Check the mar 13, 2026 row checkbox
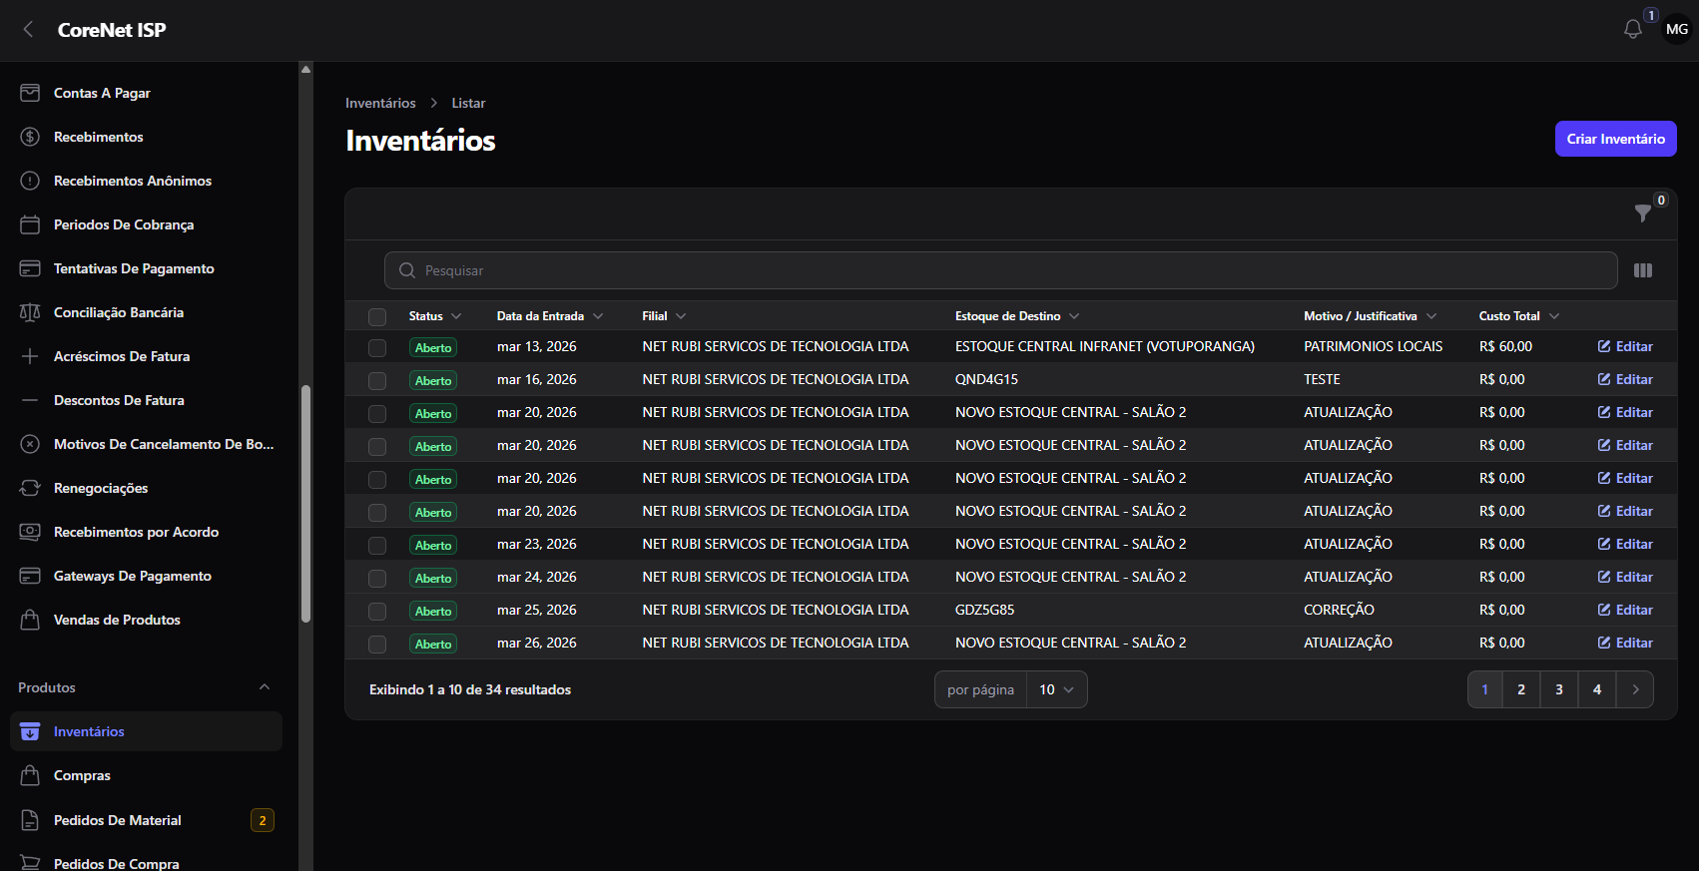Viewport: 1699px width, 871px height. 377,348
